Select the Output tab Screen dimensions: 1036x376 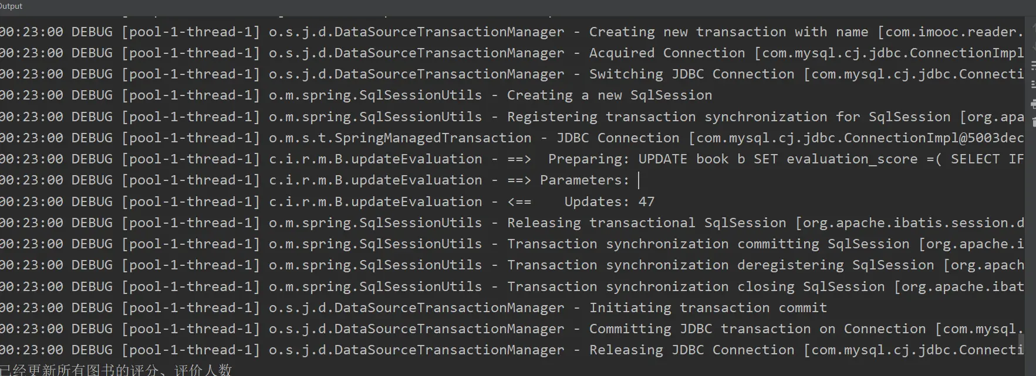tap(11, 6)
